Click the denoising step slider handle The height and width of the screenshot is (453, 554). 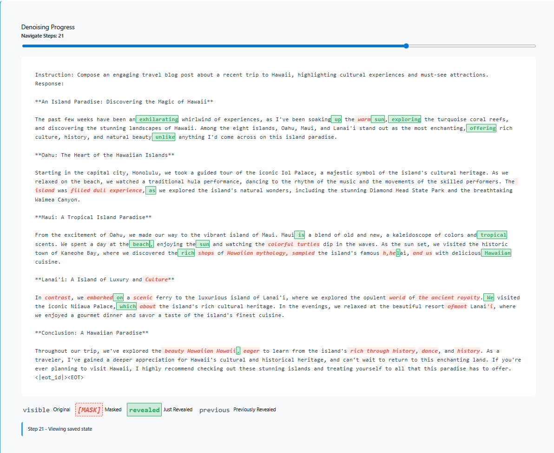click(406, 46)
